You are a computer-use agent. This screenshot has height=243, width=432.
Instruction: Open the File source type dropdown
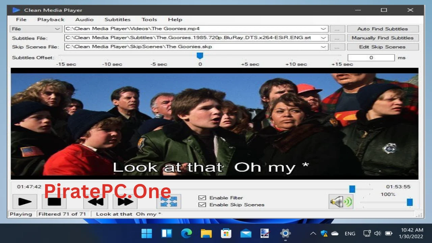click(x=36, y=29)
